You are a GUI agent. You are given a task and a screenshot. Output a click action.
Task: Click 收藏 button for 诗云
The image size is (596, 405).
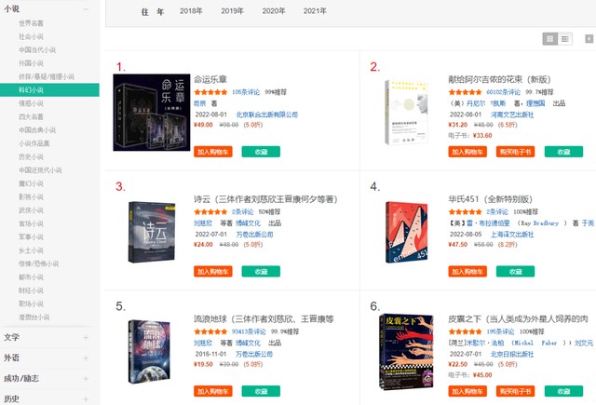pyautogui.click(x=261, y=272)
